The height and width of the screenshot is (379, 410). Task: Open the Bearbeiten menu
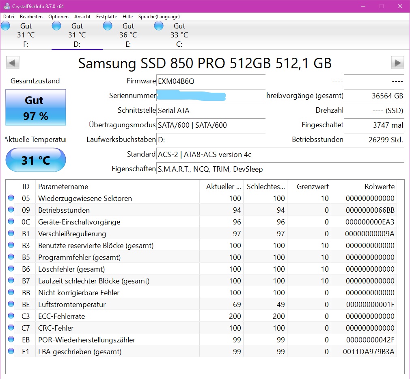(31, 17)
